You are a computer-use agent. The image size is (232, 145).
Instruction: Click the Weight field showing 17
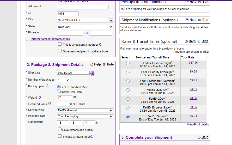click(x=64, y=98)
